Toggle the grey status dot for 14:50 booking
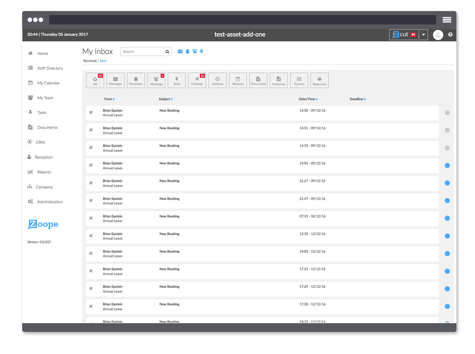The width and height of the screenshot is (475, 354). (447, 113)
